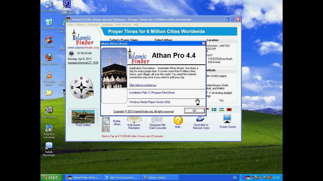This screenshot has width=323, height=181.
Task: Select the Do not Delete folder
Action: (49, 95)
